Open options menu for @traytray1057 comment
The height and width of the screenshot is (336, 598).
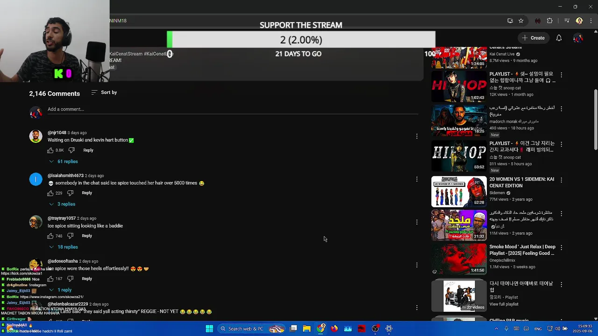pos(417,222)
